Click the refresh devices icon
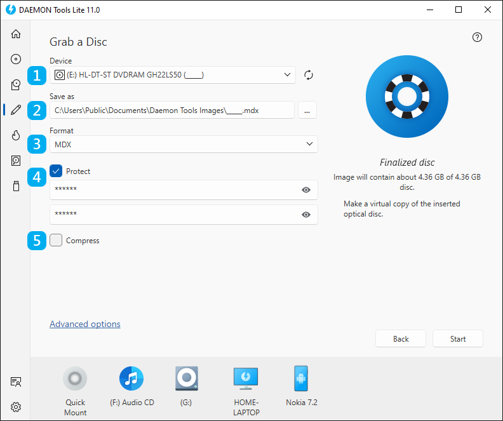 pyautogui.click(x=309, y=75)
